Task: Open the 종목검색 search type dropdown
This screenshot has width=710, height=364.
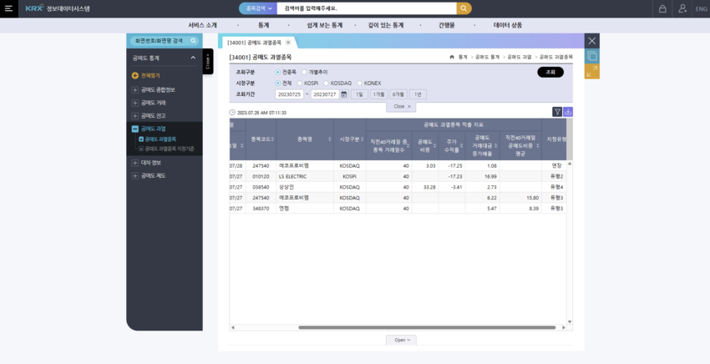Action: (259, 8)
